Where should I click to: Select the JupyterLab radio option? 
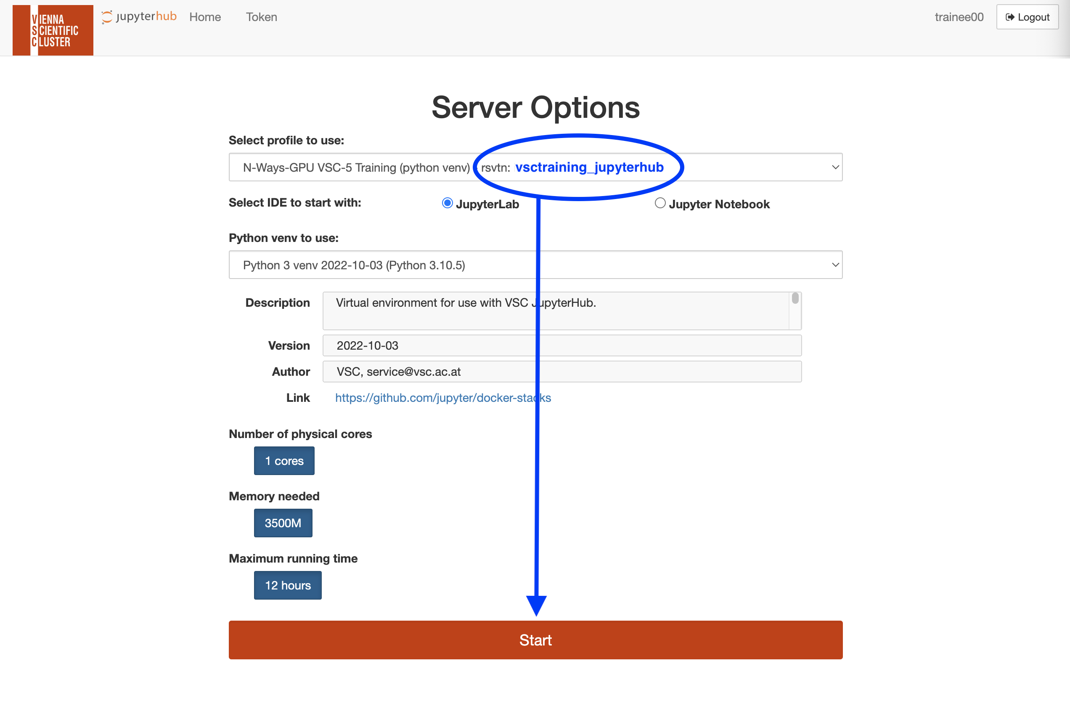(x=447, y=203)
